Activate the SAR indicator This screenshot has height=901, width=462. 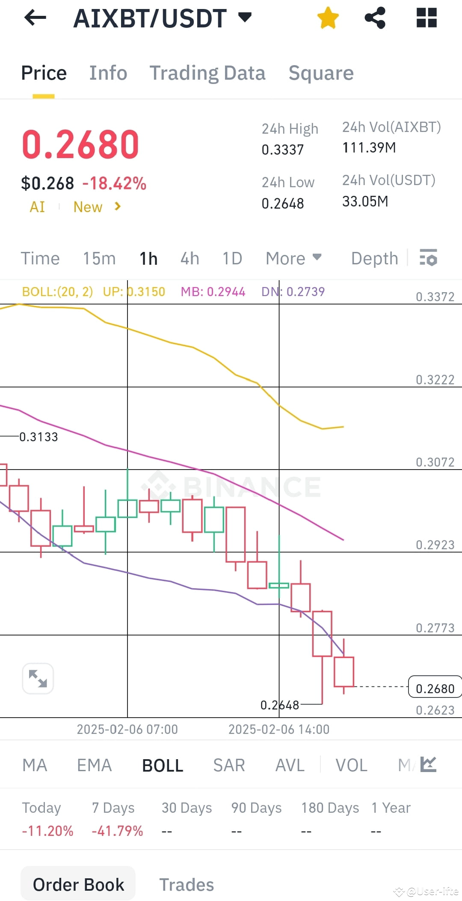229,765
